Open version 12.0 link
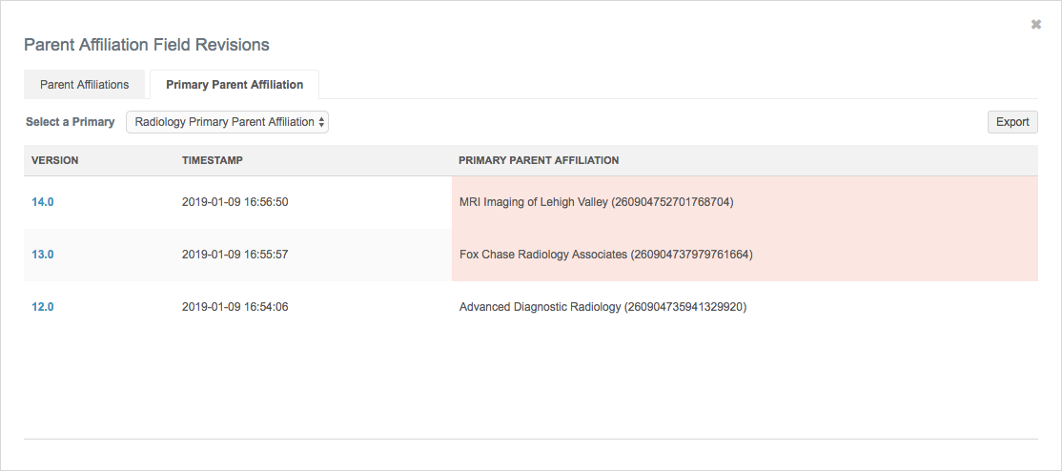The height and width of the screenshot is (471, 1062). click(x=43, y=307)
